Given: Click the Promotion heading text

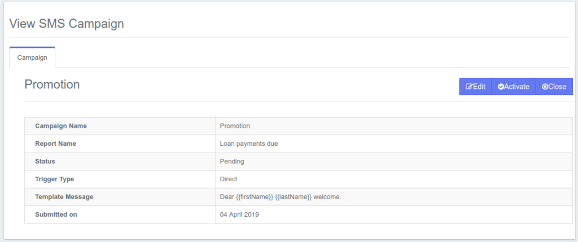Looking at the screenshot, I should point(52,84).
